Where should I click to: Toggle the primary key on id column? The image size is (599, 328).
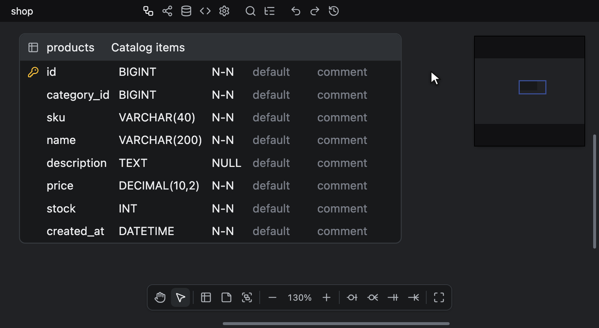[33, 72]
